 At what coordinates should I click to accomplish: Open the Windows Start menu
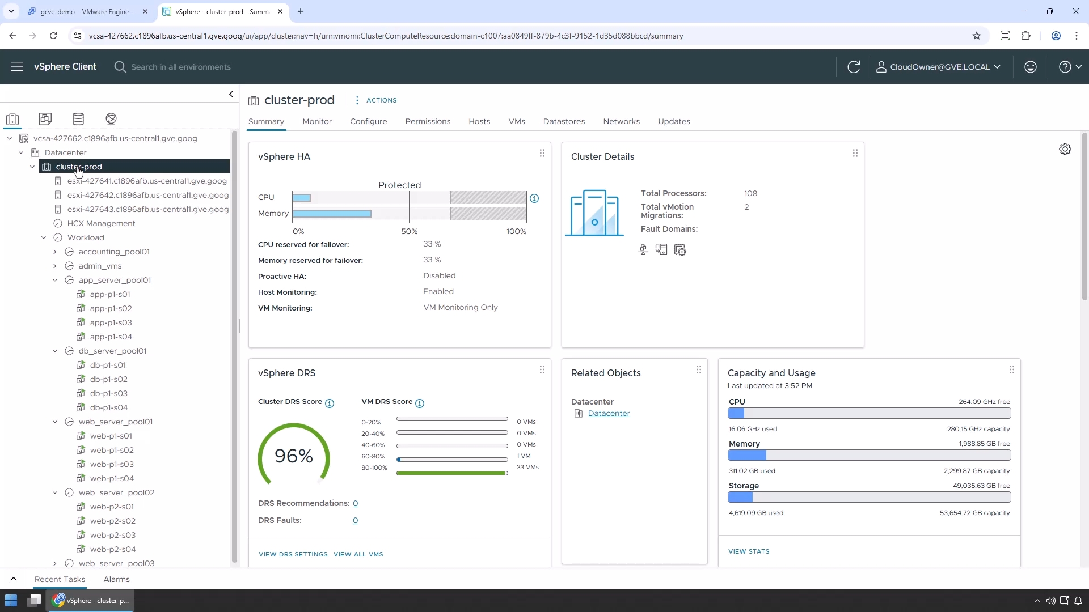click(11, 601)
